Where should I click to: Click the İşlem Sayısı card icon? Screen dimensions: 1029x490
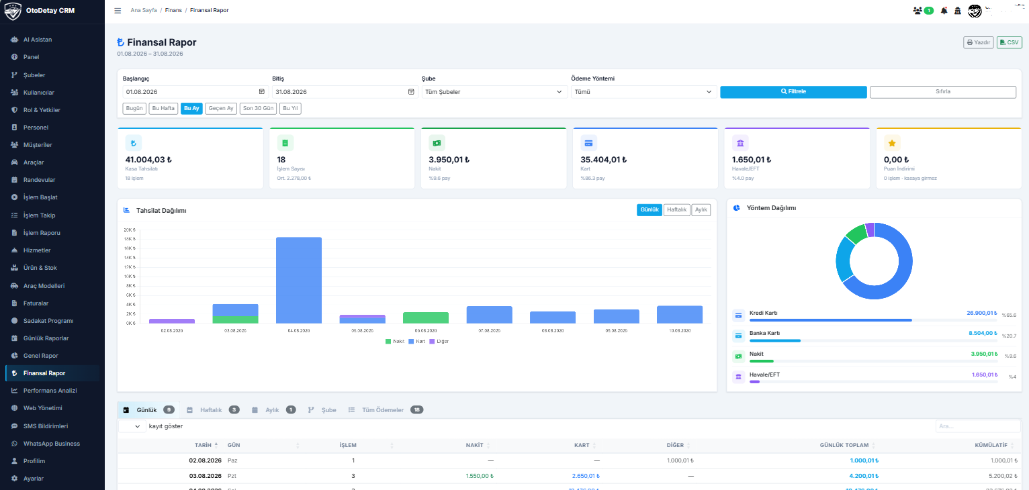285,143
